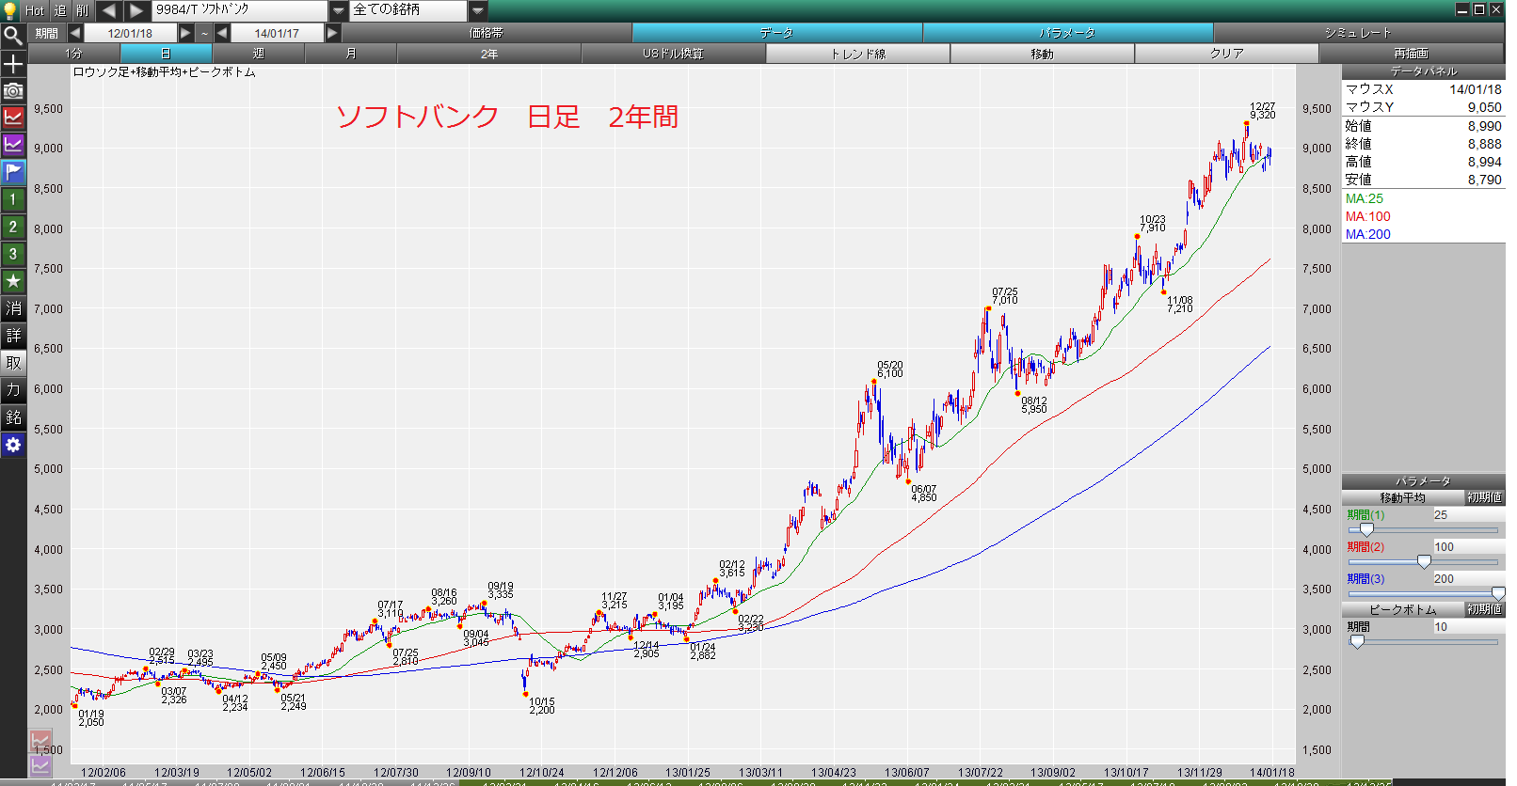Select the purple line chart icon
Image resolution: width=1517 pixels, height=786 pixels.
click(13, 145)
